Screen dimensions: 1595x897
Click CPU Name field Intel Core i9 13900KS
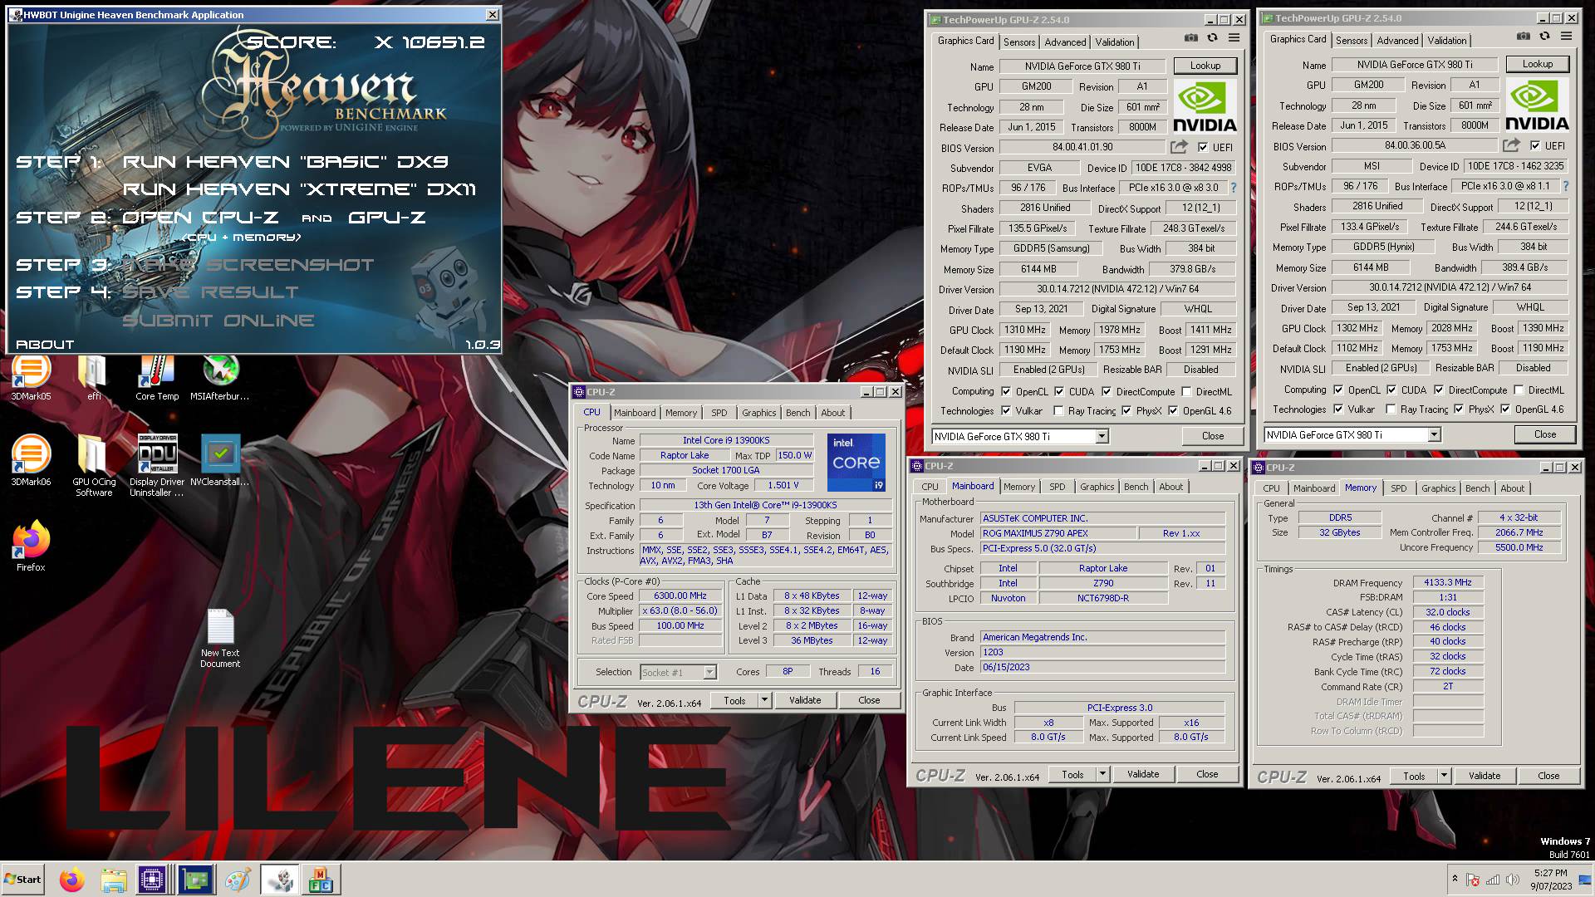726,440
